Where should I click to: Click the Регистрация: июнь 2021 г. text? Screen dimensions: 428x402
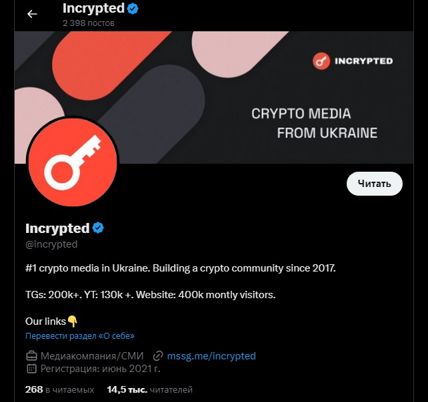[100, 369]
